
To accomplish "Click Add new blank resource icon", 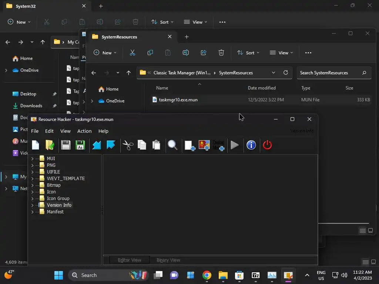I will (190, 145).
